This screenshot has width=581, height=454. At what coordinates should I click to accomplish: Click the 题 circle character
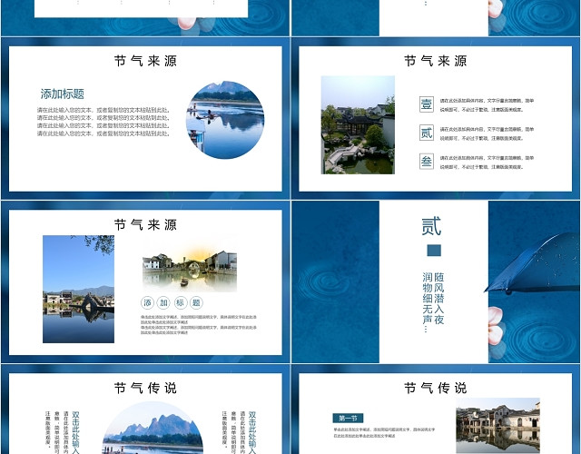tap(196, 302)
